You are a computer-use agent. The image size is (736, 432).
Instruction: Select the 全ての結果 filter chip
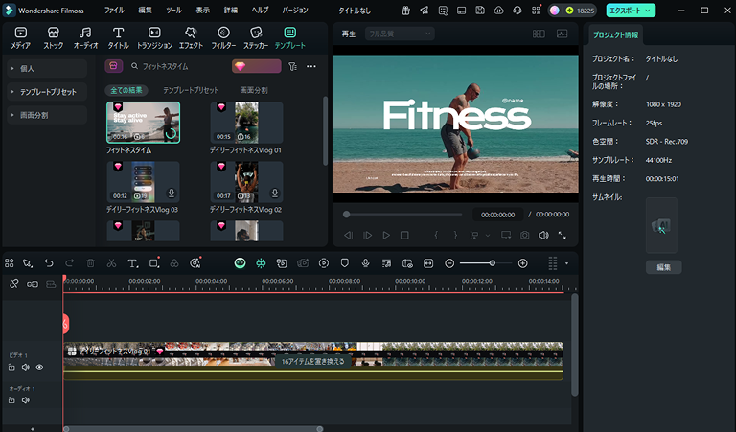coord(126,90)
